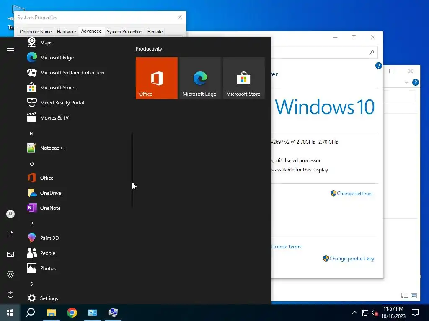Switch to the Control Panel taskbar item
Screen dimensions: 429x321
click(x=93, y=313)
